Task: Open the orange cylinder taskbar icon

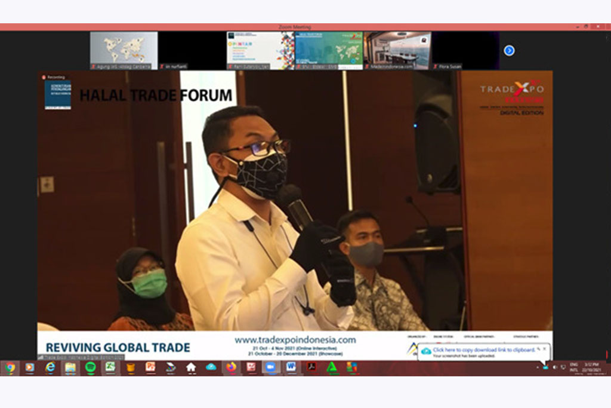Action: [131, 367]
